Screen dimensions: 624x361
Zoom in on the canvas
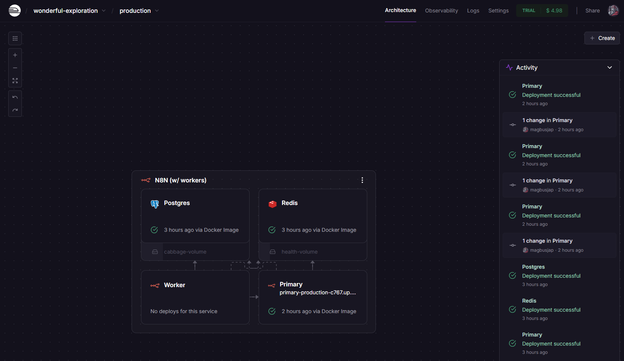(15, 55)
